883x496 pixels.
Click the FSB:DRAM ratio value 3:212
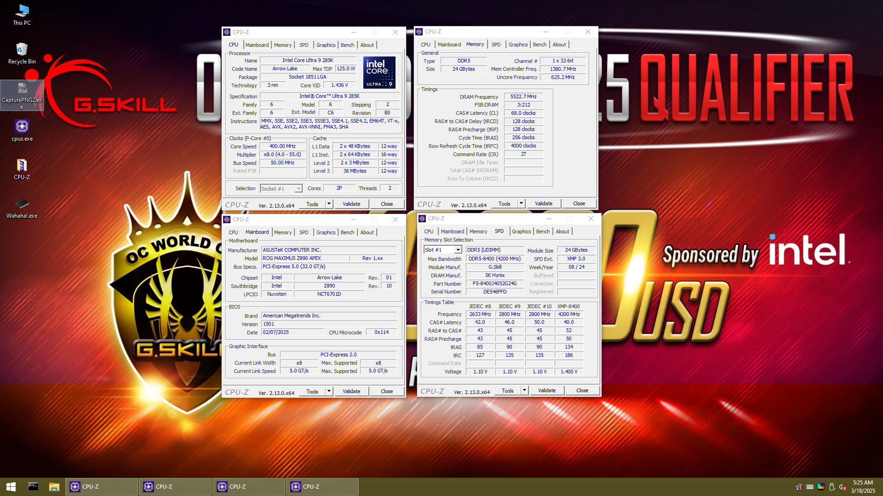tap(523, 105)
